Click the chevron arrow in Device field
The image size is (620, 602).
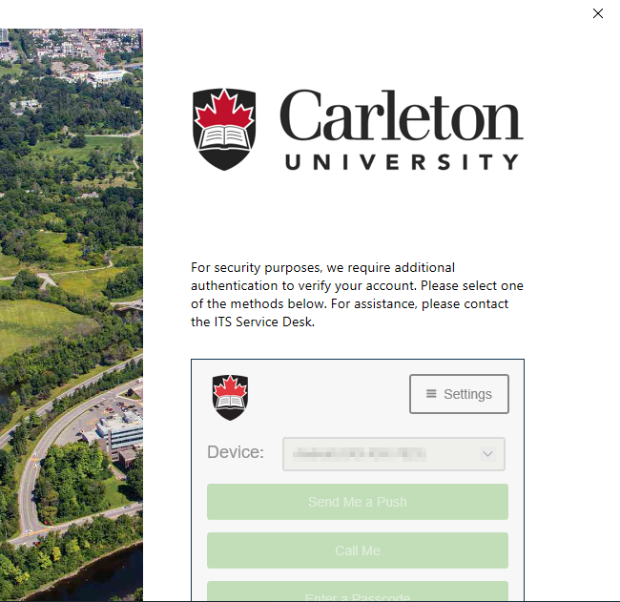pyautogui.click(x=487, y=454)
